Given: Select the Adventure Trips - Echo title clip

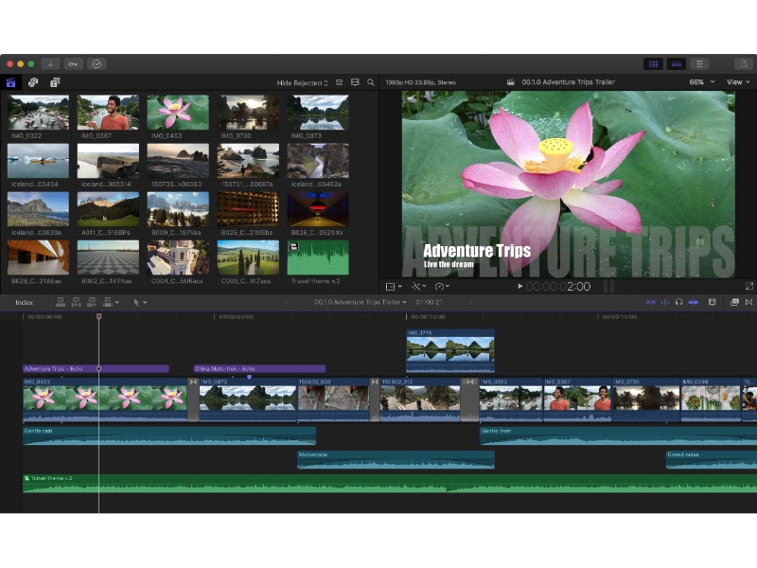Looking at the screenshot, I should point(96,368).
